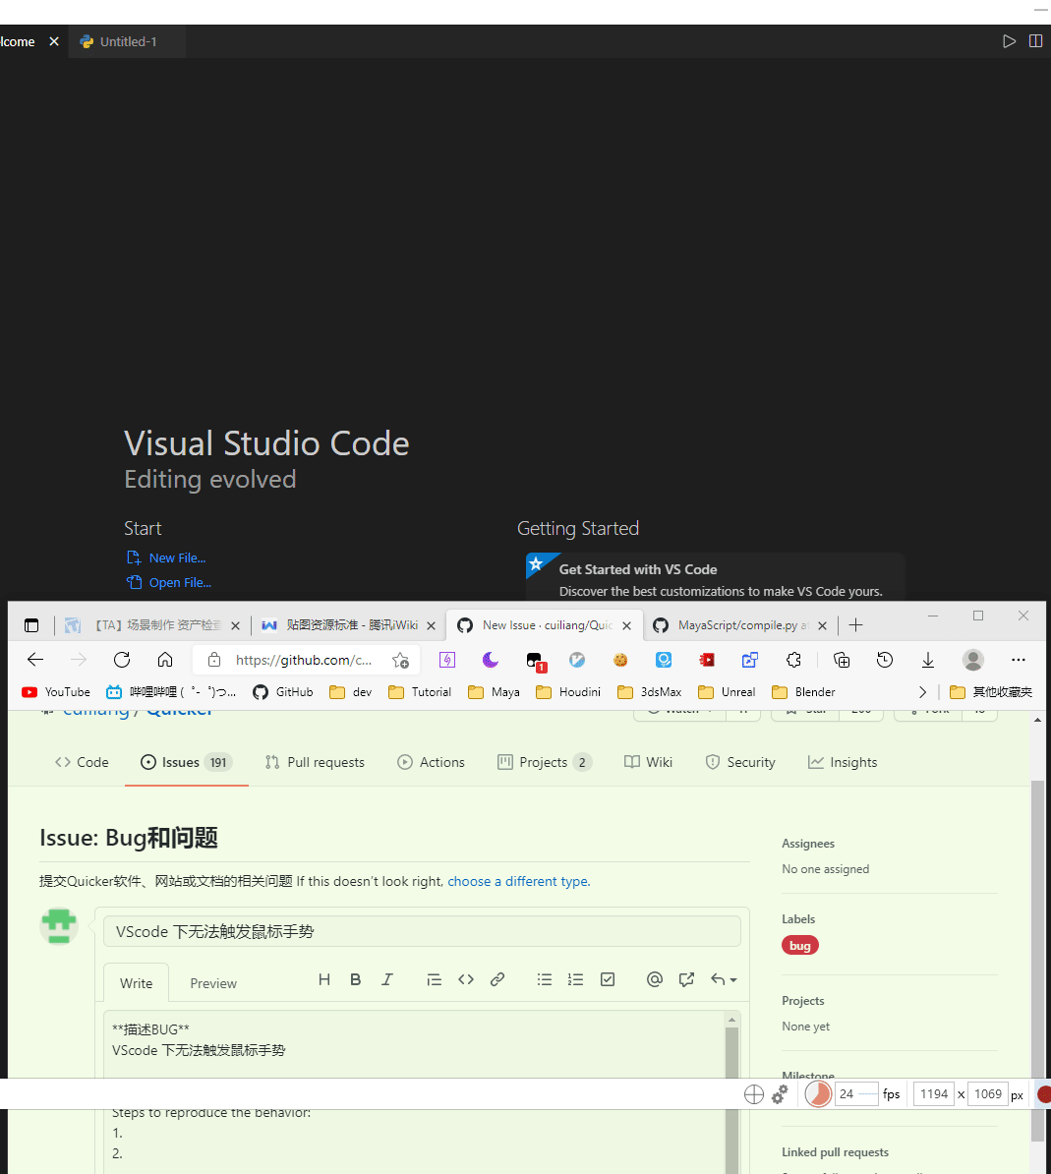Insert a quote in issue editor
1051x1174 pixels.
pyautogui.click(x=435, y=979)
